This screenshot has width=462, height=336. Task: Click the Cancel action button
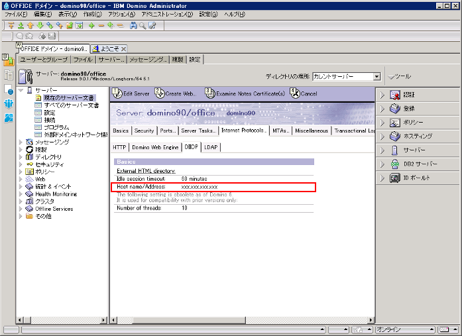(x=304, y=93)
